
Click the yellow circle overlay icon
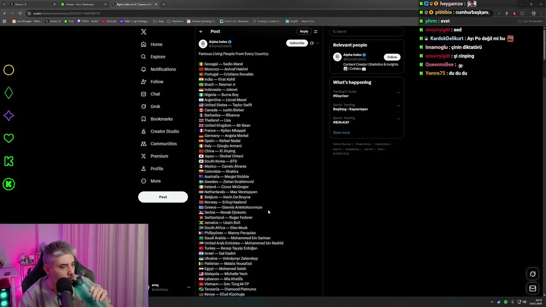[x=9, y=70]
